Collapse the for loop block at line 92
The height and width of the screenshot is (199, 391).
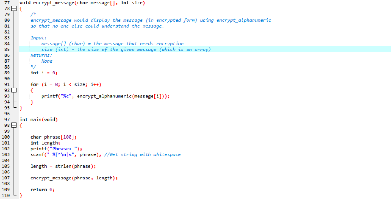[13, 90]
